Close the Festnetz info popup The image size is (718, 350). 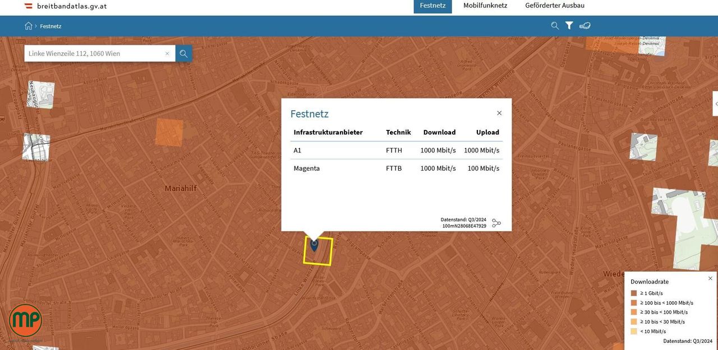pos(499,113)
